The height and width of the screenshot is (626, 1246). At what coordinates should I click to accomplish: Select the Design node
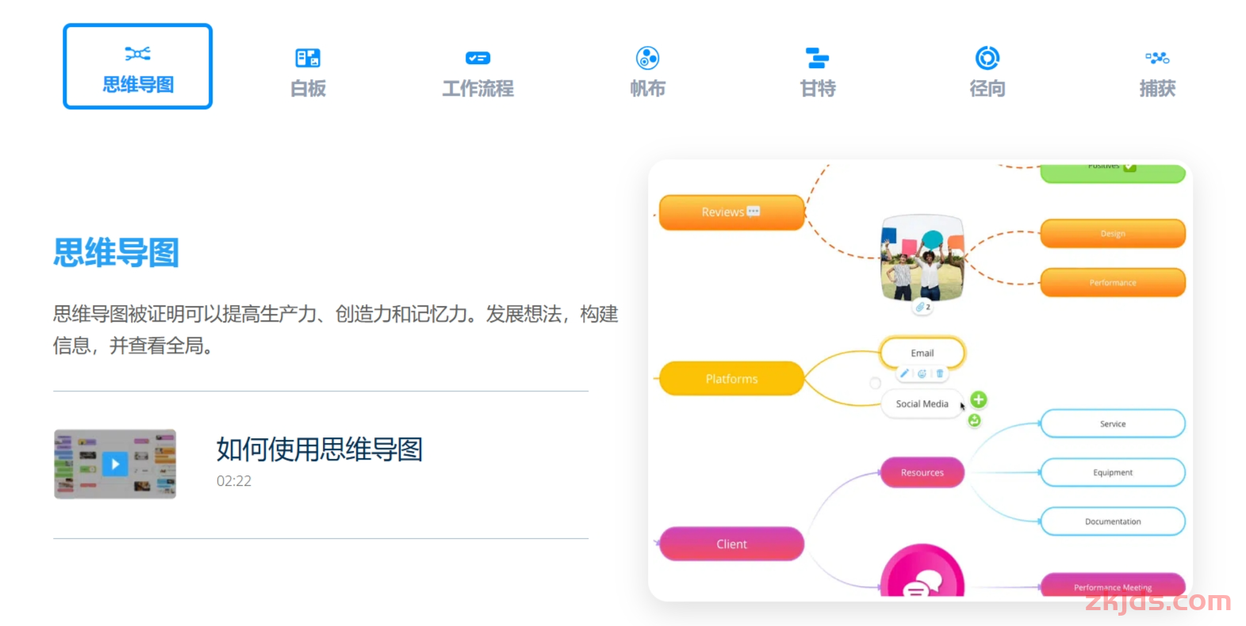coord(1113,234)
